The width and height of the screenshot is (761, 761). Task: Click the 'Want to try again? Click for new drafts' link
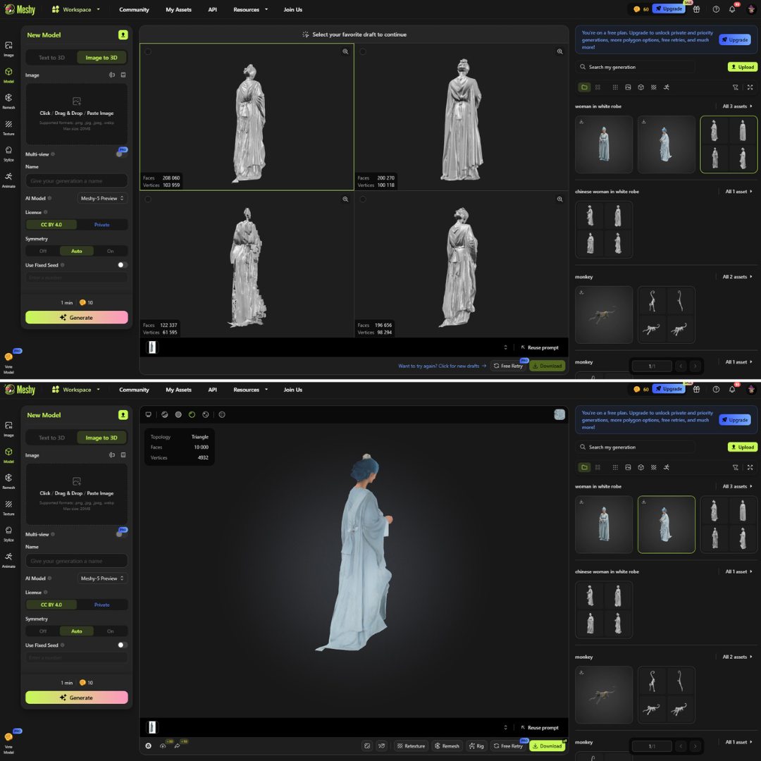point(442,366)
